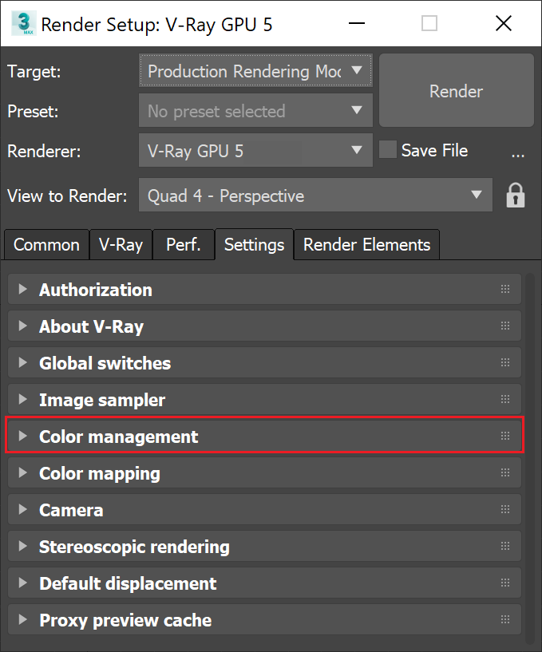Click the drag handle on the Authorization rollout
This screenshot has width=542, height=652.
click(x=504, y=289)
